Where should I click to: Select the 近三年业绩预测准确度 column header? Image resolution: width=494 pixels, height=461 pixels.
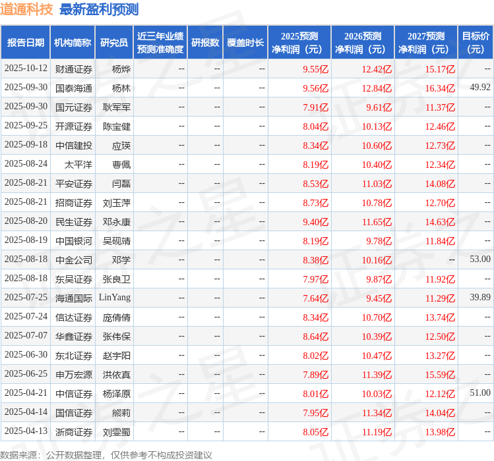click(160, 43)
